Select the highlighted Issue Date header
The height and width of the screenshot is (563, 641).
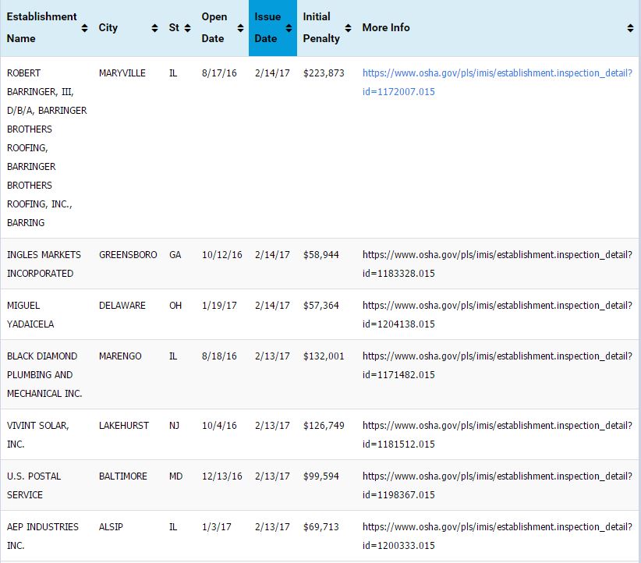point(267,27)
